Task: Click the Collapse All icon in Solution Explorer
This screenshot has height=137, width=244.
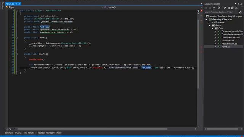Action: click(232, 8)
